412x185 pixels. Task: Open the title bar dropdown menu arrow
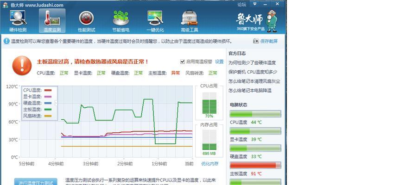(254, 4)
